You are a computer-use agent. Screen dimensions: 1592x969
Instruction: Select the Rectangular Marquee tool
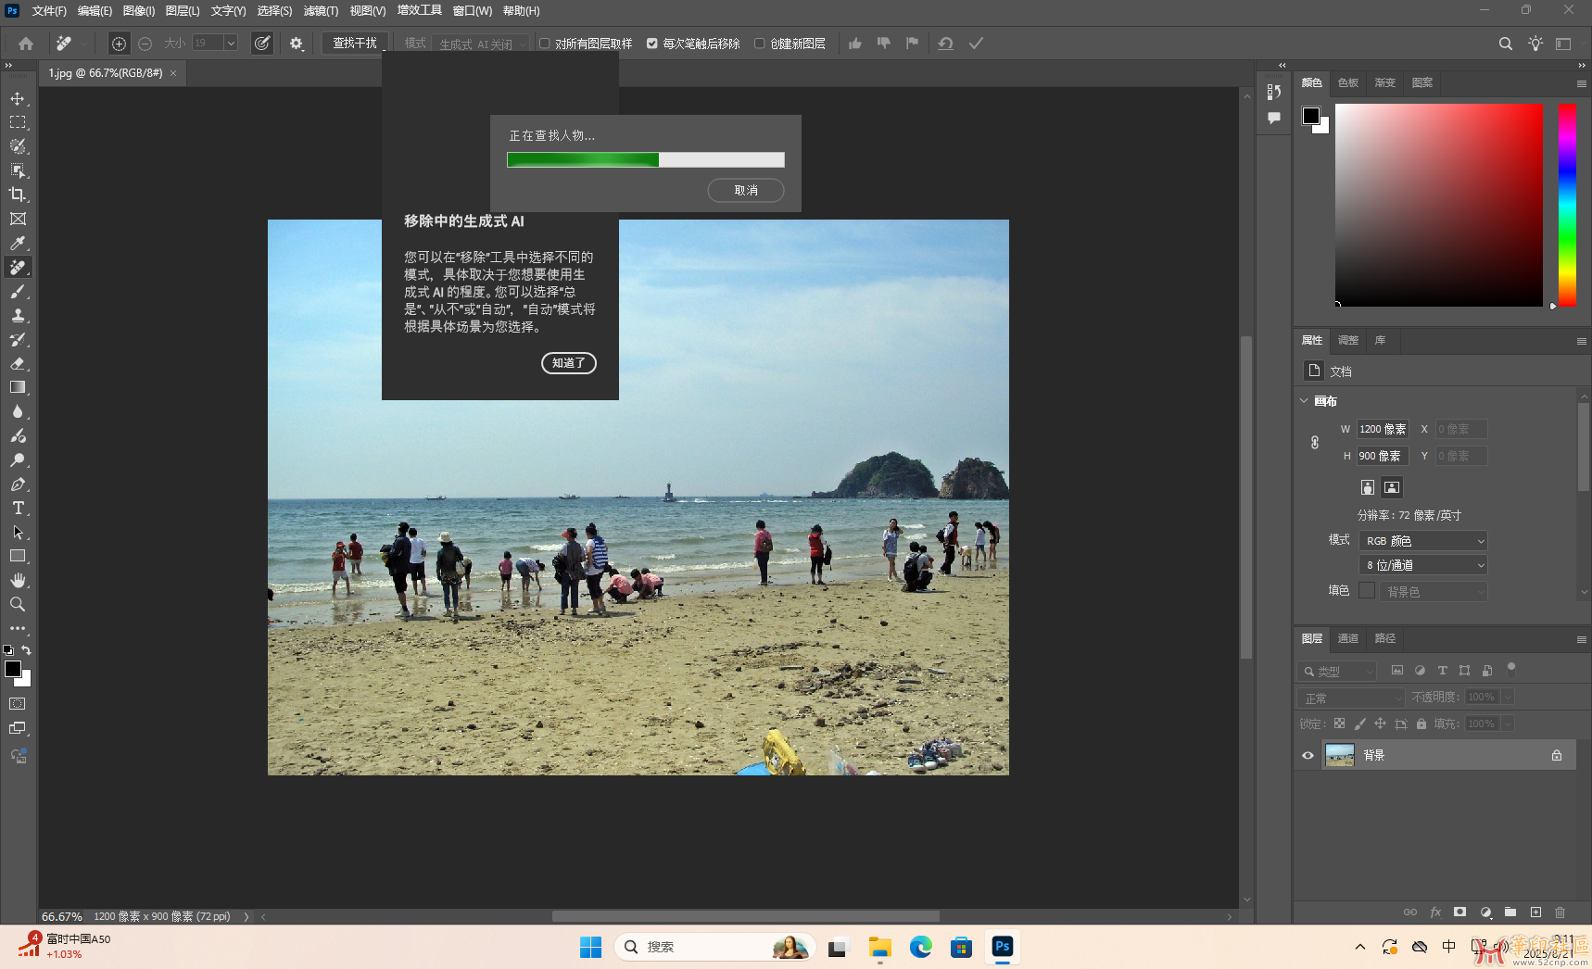[x=18, y=122]
